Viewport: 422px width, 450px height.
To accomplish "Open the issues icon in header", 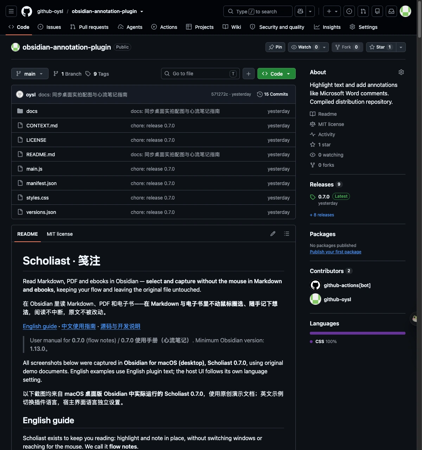I will click(x=349, y=11).
